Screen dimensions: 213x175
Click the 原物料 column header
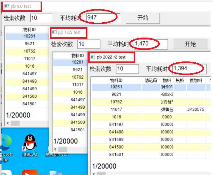[x=196, y=80]
